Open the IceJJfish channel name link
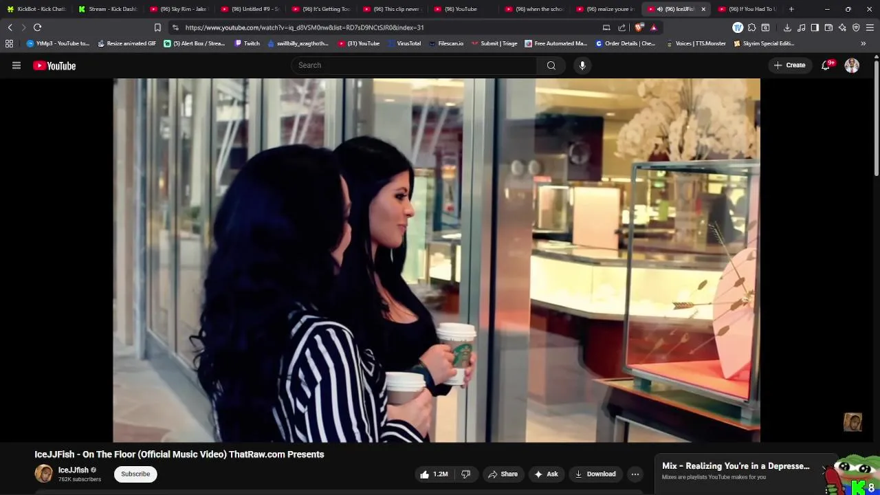The width and height of the screenshot is (880, 495). pos(74,470)
